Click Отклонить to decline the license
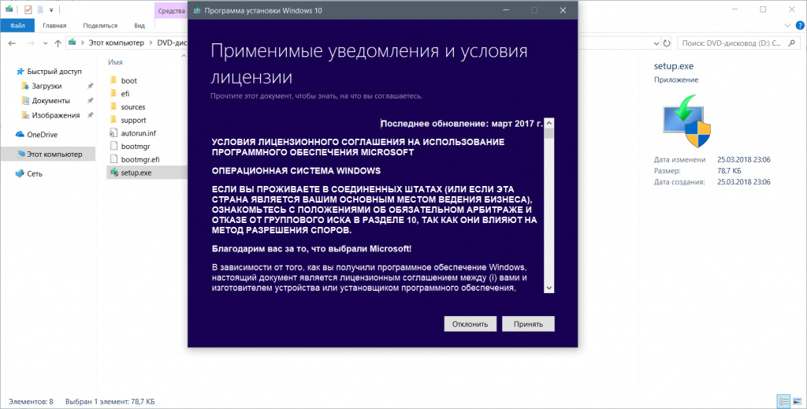 [x=470, y=324]
